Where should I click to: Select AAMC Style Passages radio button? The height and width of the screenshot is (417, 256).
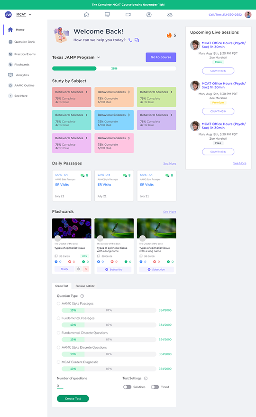pyautogui.click(x=58, y=303)
